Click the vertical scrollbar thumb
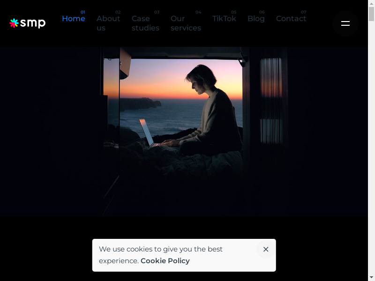375x281 pixels. tap(371, 14)
